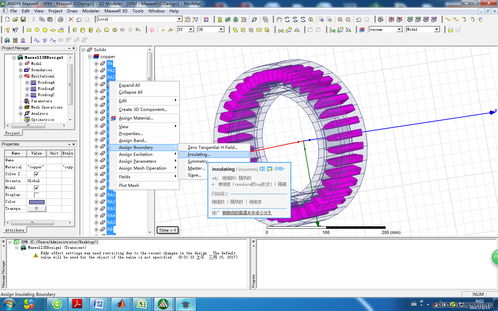The width and height of the screenshot is (498, 311).
Task: Choose Insulating... from Assign Boundary submenu
Action: [214, 154]
